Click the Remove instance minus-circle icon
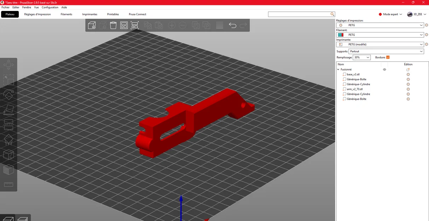Image resolution: width=429 pixels, height=221 pixels. tap(182, 25)
